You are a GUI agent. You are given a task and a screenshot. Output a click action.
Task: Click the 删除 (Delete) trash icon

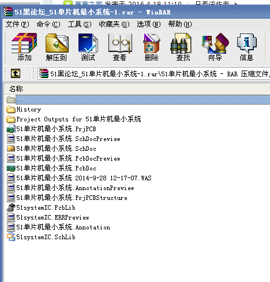(x=151, y=47)
